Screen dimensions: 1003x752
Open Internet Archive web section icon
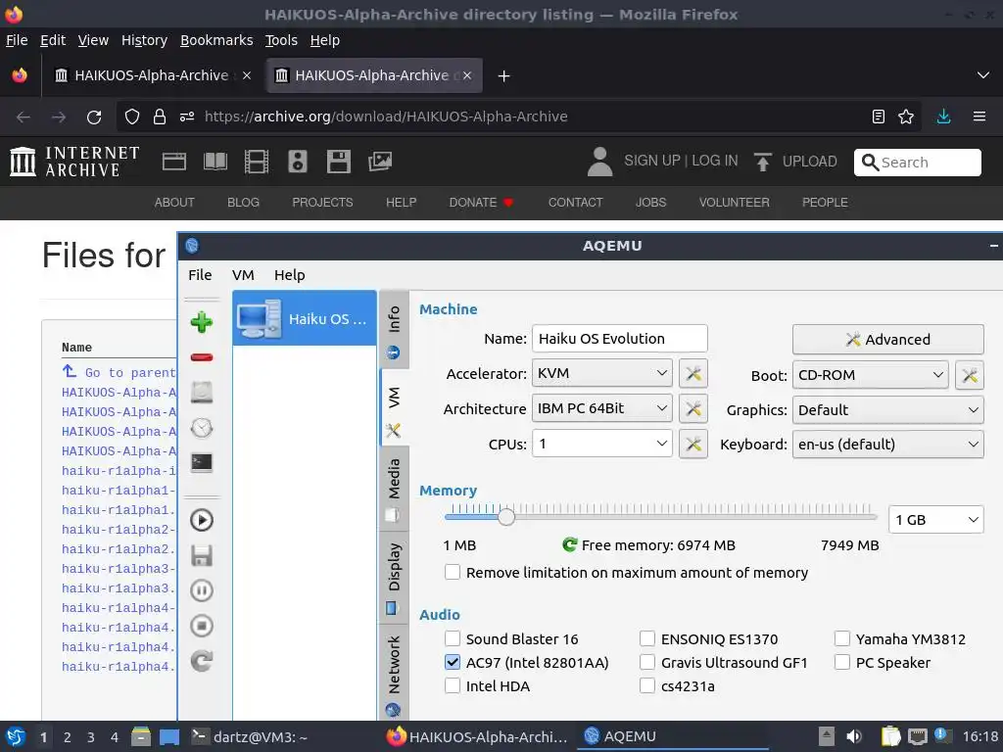174,162
